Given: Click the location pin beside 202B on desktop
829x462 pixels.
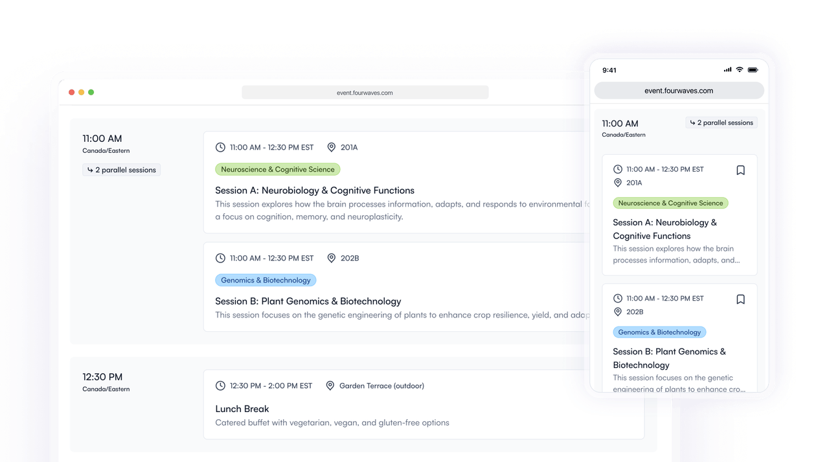Looking at the screenshot, I should point(332,258).
